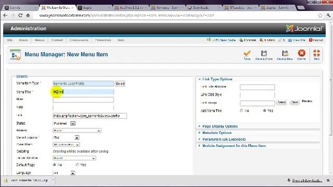This screenshot has width=333, height=187.
Task: Open the Help menu in admin bar
Action: coord(121,40)
